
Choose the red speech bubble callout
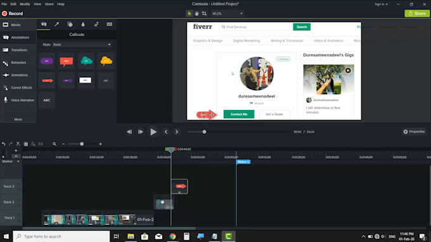tap(67, 61)
